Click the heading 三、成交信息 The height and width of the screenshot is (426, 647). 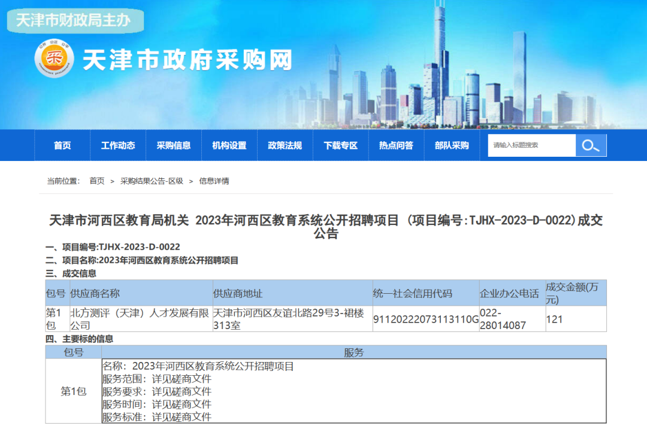coord(71,273)
